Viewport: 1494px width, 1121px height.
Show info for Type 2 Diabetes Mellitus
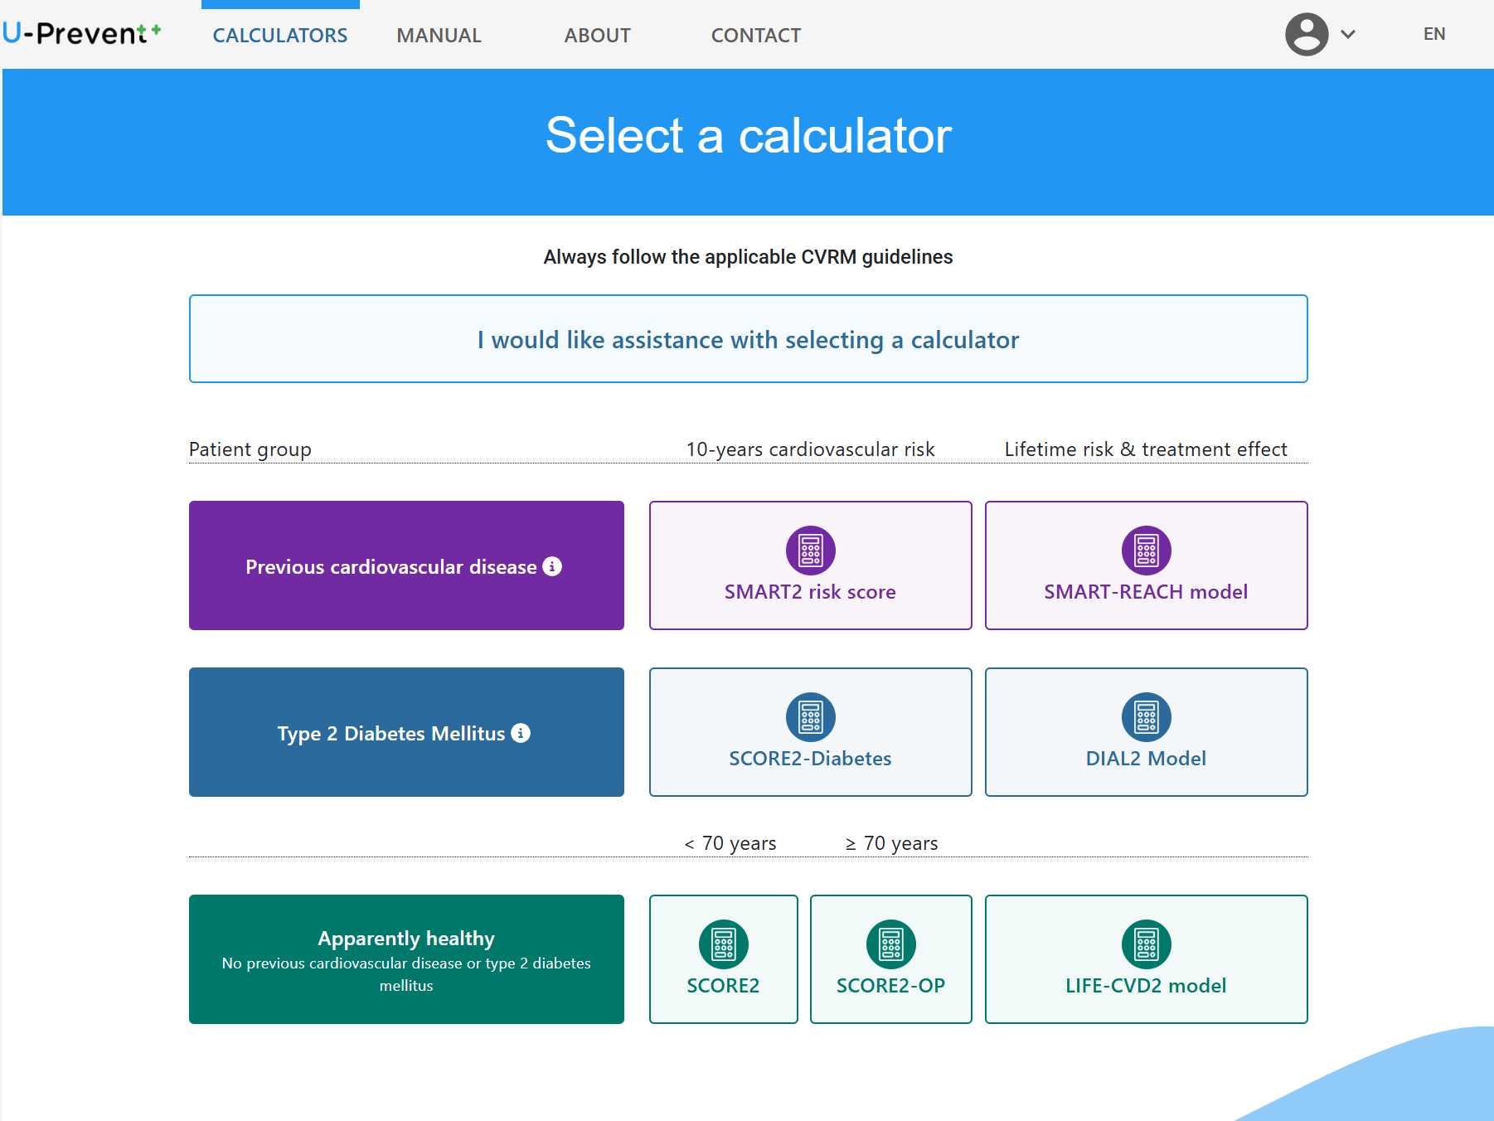pyautogui.click(x=521, y=733)
